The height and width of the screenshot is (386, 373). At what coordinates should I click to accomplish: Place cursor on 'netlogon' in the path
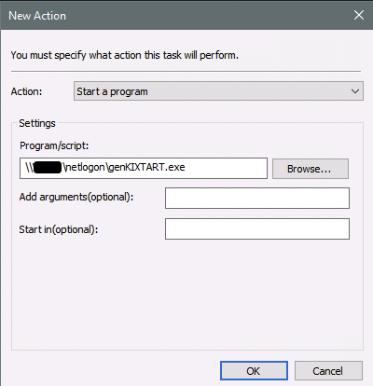point(85,167)
